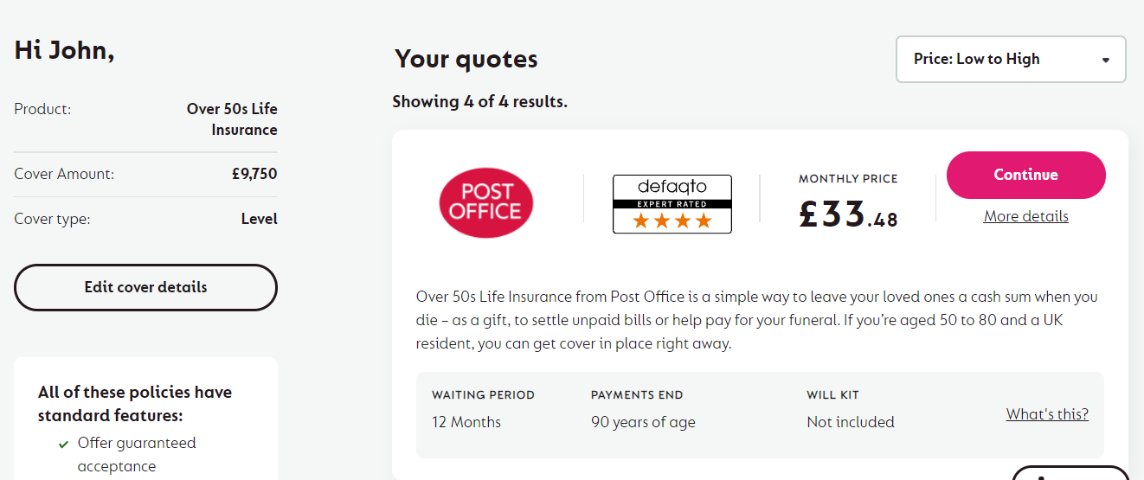Click the Over 50s Life Insurance product value
Image resolution: width=1144 pixels, height=480 pixels.
232,119
